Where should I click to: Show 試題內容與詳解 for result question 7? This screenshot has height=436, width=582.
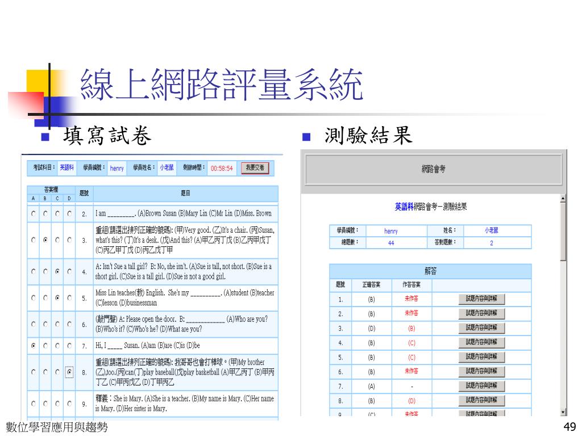[x=481, y=385]
